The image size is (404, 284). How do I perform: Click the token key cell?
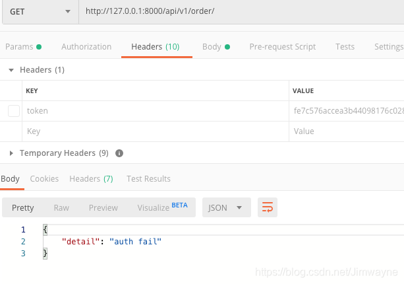click(x=156, y=111)
